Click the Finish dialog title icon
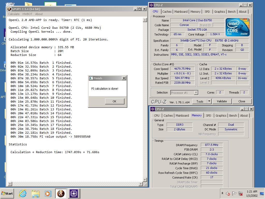The height and width of the screenshot is (199, 265). (91, 78)
